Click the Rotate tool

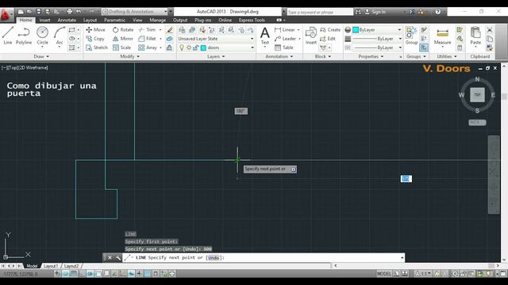point(123,30)
